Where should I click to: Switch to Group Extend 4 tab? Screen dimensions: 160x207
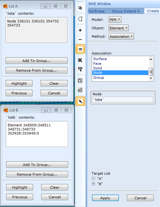tap(126, 11)
